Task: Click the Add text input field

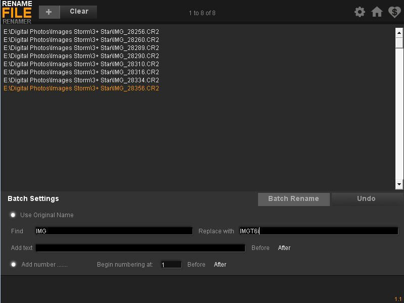Action: click(x=141, y=248)
